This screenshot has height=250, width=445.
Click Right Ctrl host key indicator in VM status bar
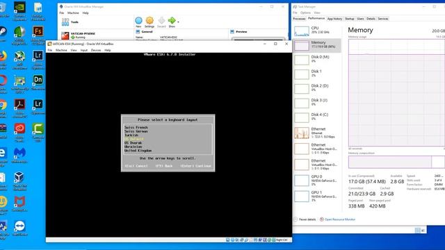pos(282,240)
